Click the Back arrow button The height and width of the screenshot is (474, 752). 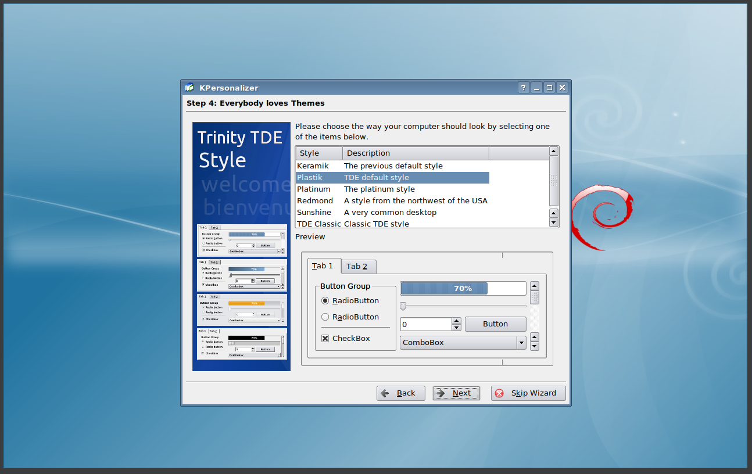[x=400, y=393]
